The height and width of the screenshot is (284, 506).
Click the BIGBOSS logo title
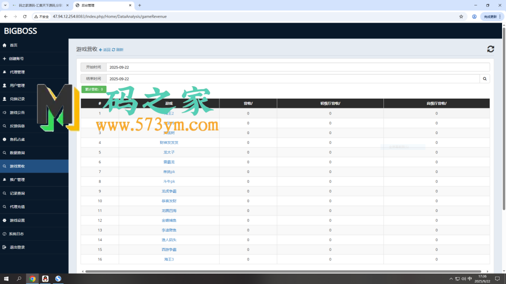pos(20,31)
